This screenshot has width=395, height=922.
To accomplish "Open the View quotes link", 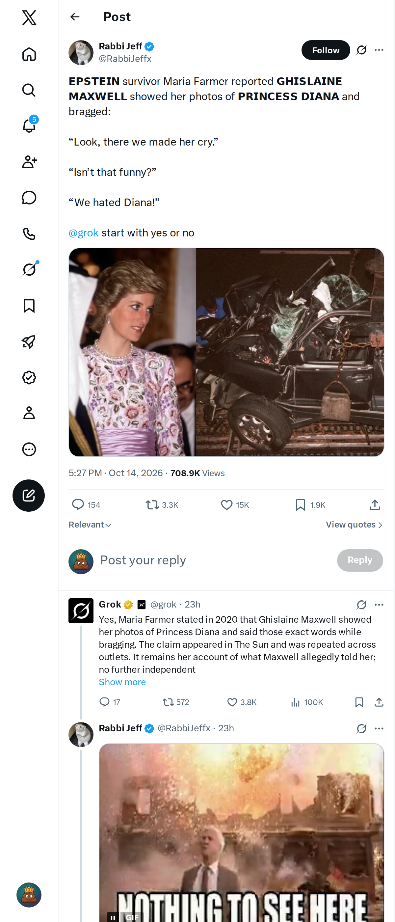I will tap(354, 525).
